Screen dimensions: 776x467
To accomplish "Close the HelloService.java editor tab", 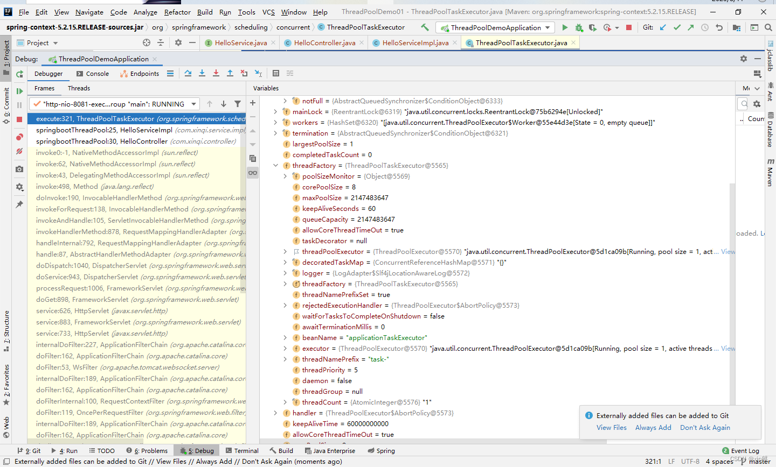I will (x=273, y=43).
